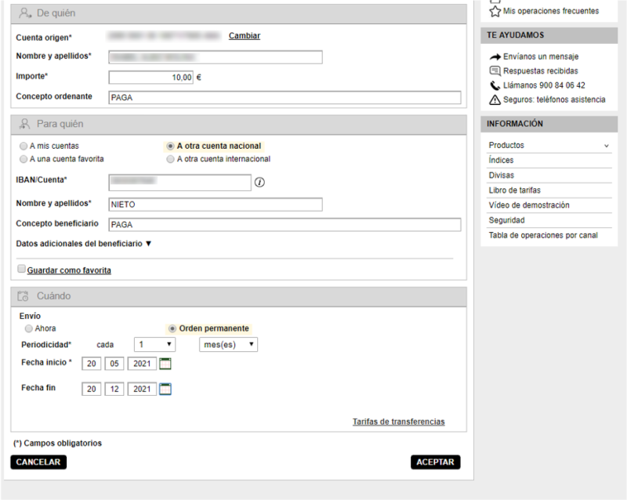Screen dimensions: 627x500
Task: Open the Fecha inicio calendar picker
Action: [x=165, y=363]
